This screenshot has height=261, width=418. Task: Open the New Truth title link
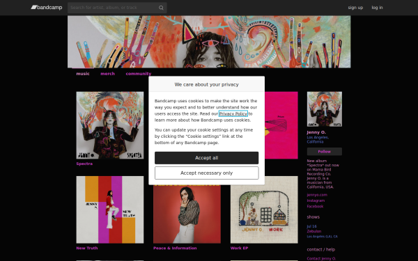coord(87,248)
